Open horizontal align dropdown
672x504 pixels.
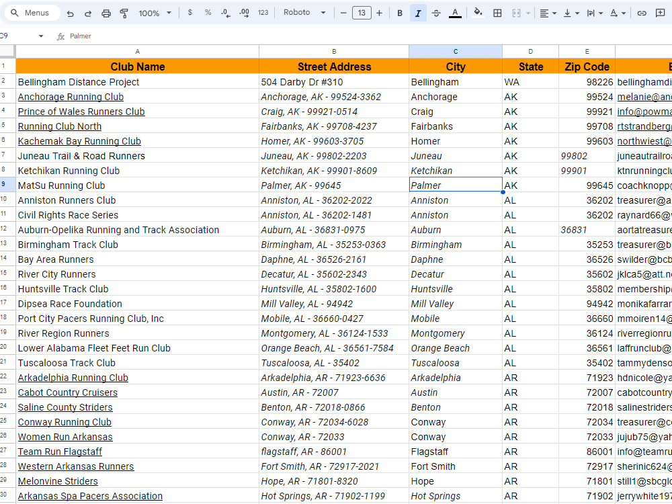[548, 13]
